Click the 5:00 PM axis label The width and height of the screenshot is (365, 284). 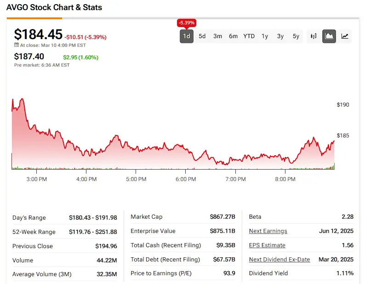[x=136, y=179]
